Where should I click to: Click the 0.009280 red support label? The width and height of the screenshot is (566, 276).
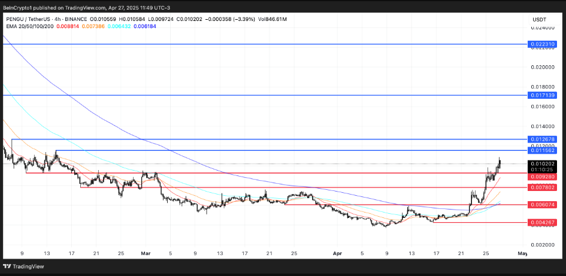(x=543, y=177)
